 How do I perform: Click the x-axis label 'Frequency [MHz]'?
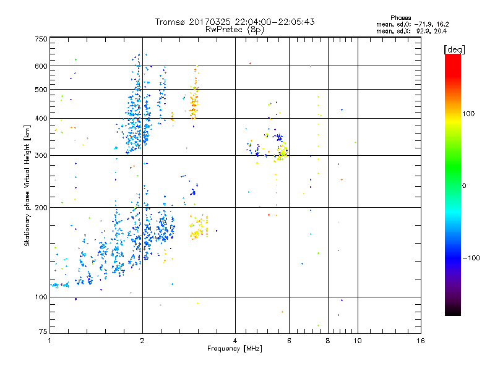click(235, 349)
